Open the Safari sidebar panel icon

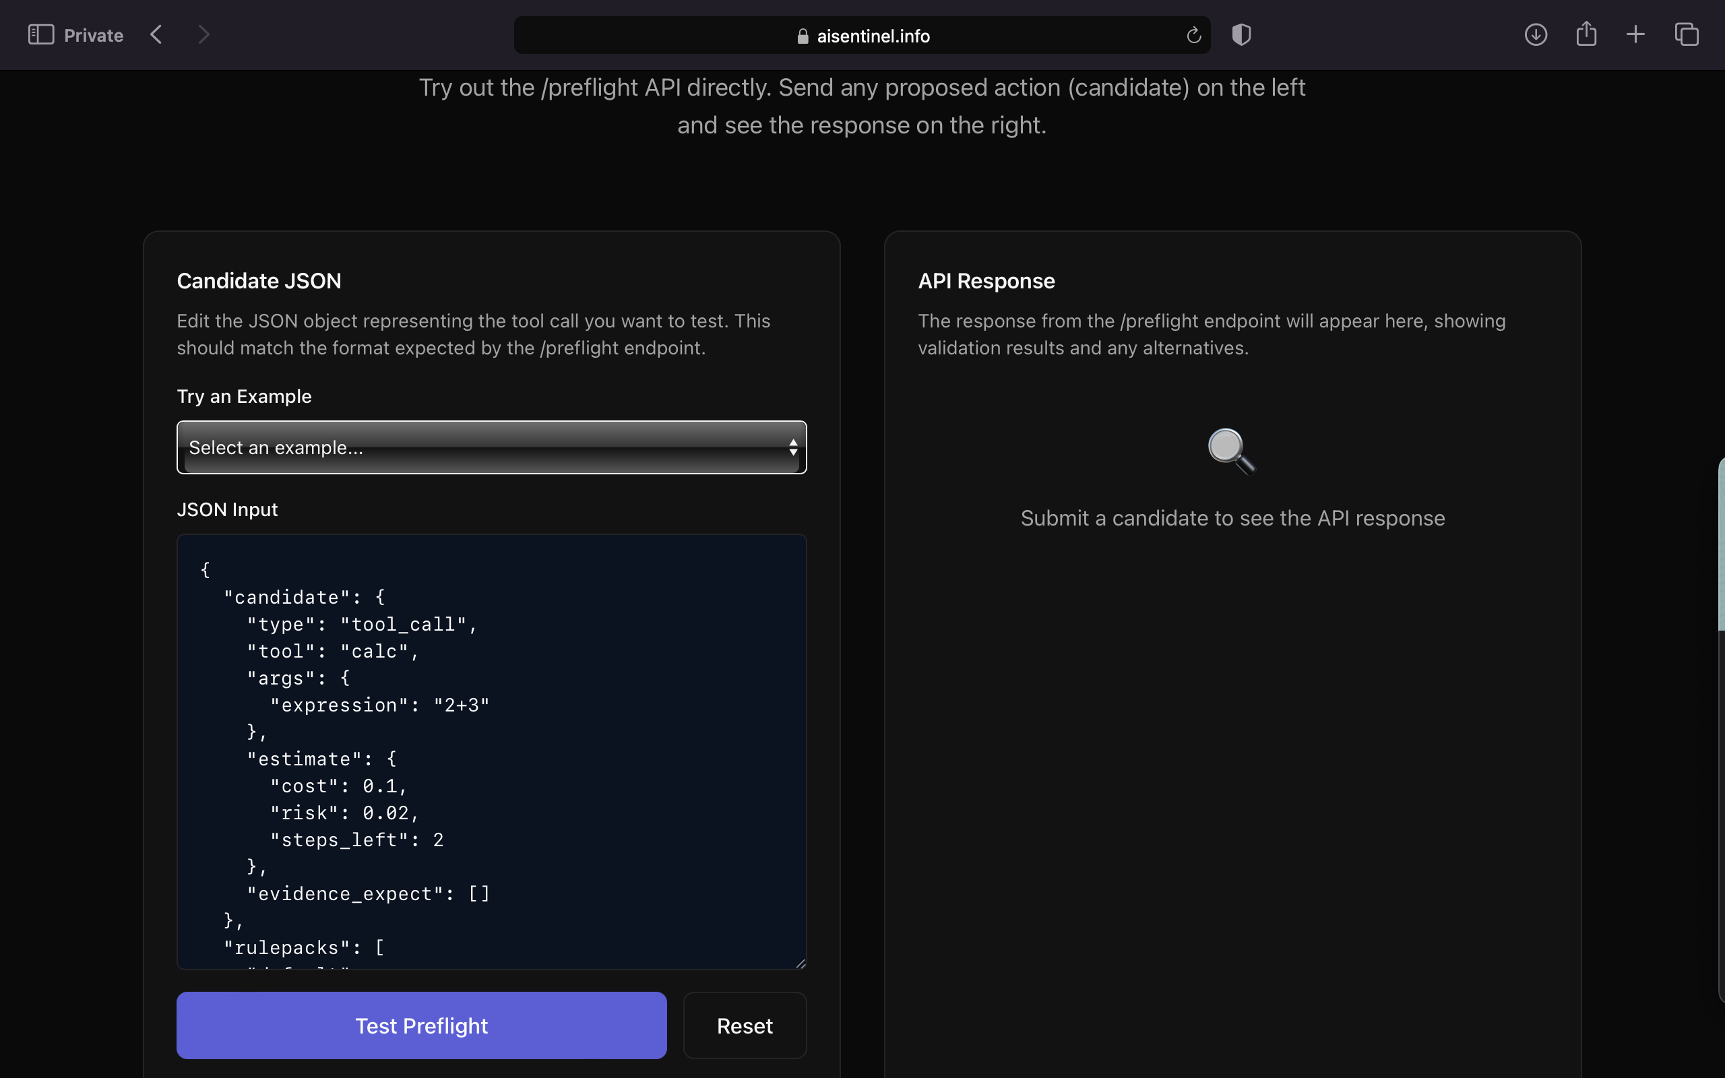40,34
